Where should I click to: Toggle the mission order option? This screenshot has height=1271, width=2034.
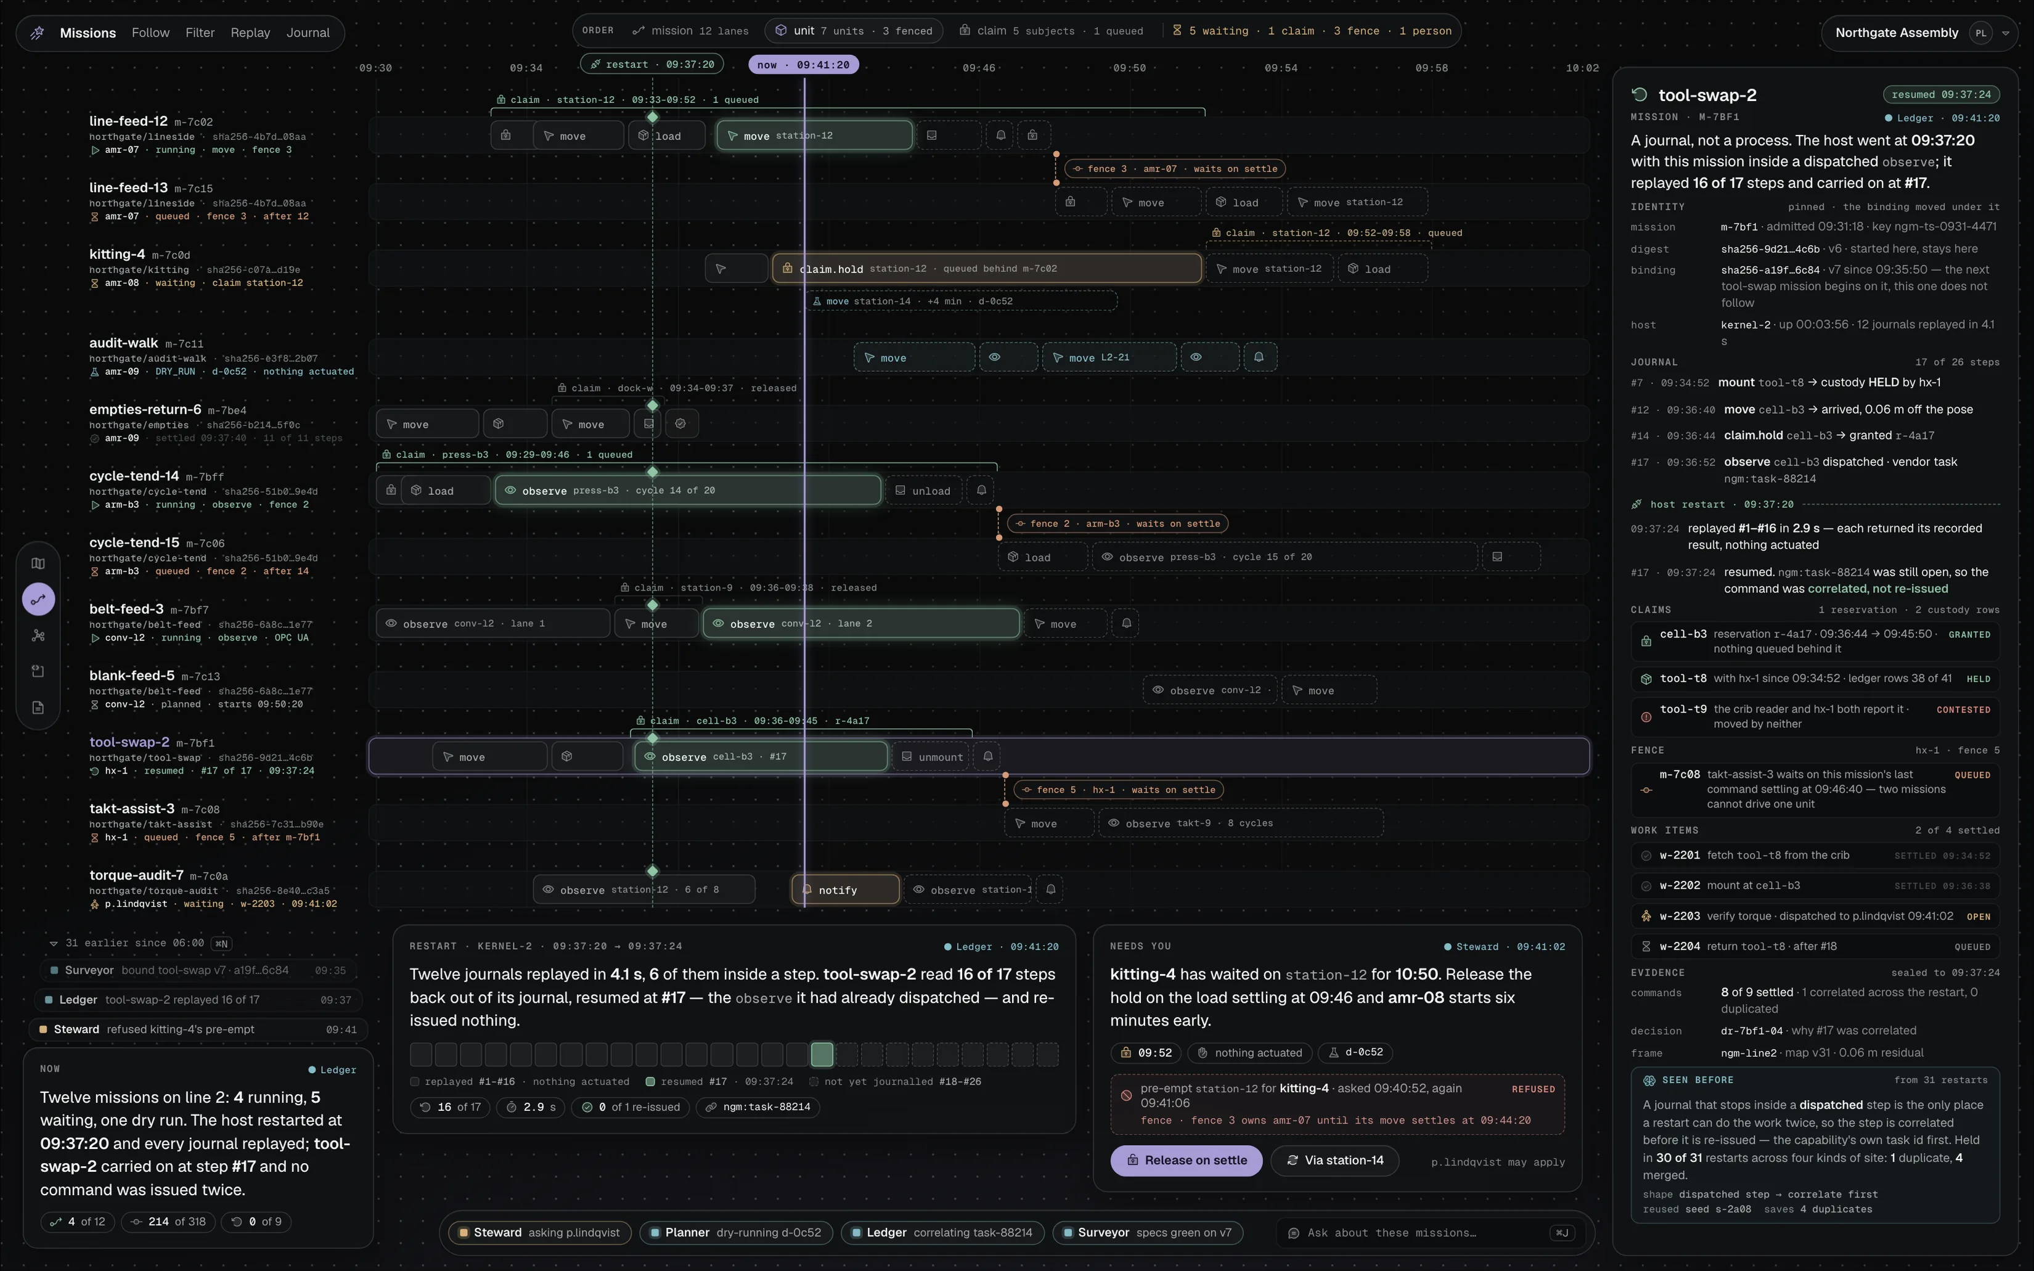pos(691,31)
